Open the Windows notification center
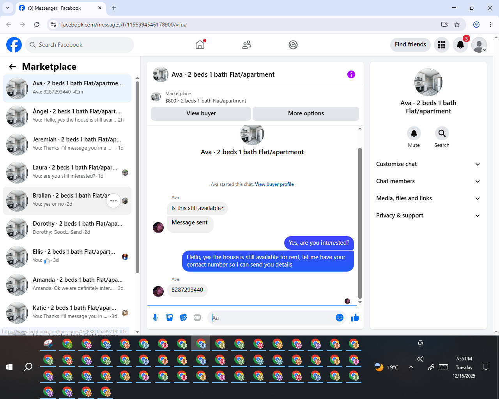The height and width of the screenshot is (399, 499). [x=486, y=367]
